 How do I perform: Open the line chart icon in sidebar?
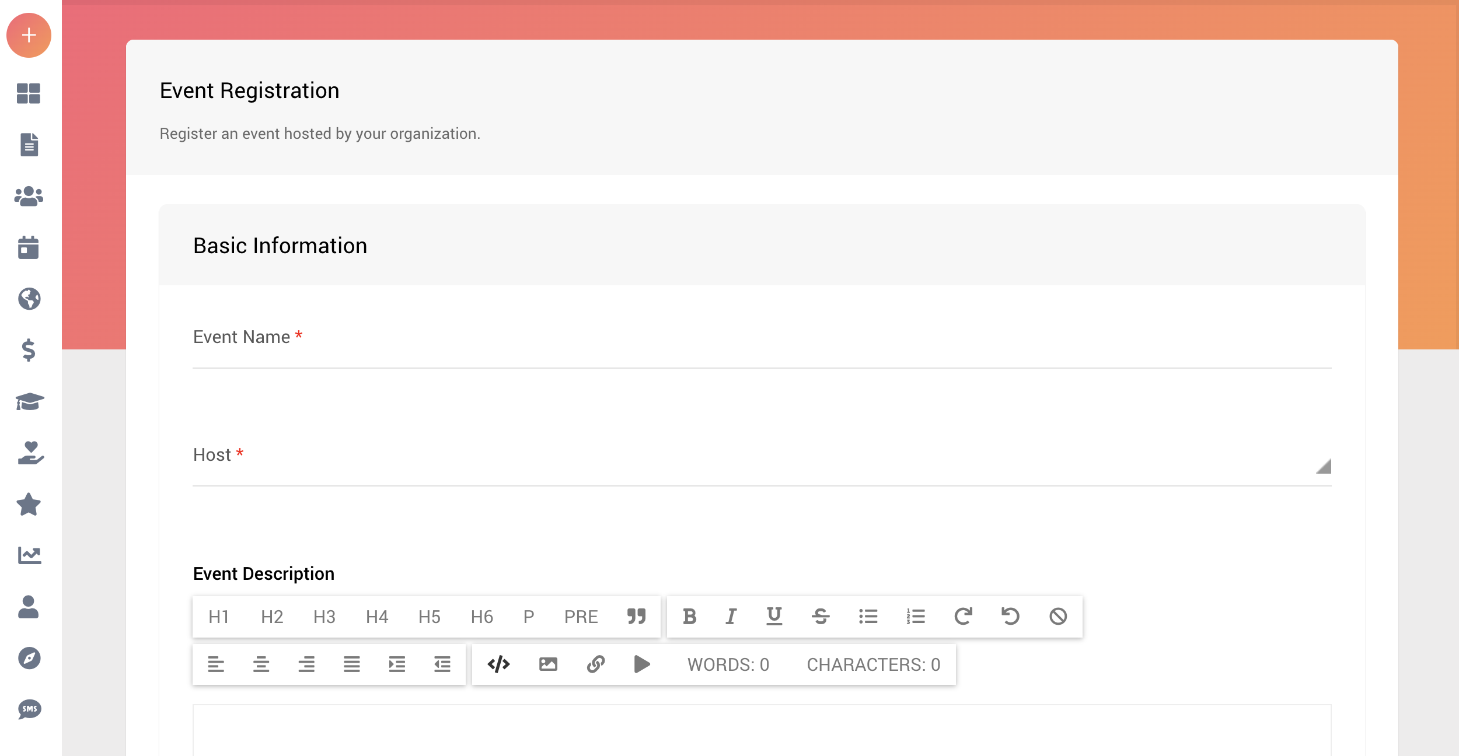pos(29,555)
